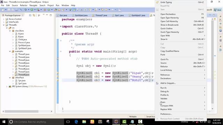Click the Open Type toolbar icon

55,10
